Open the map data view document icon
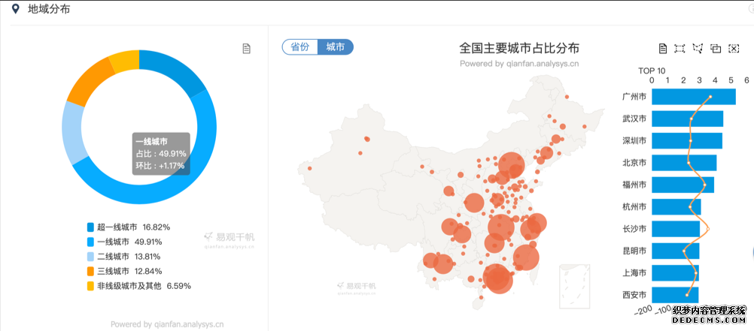Viewport: 754px width, 331px height. 663,49
